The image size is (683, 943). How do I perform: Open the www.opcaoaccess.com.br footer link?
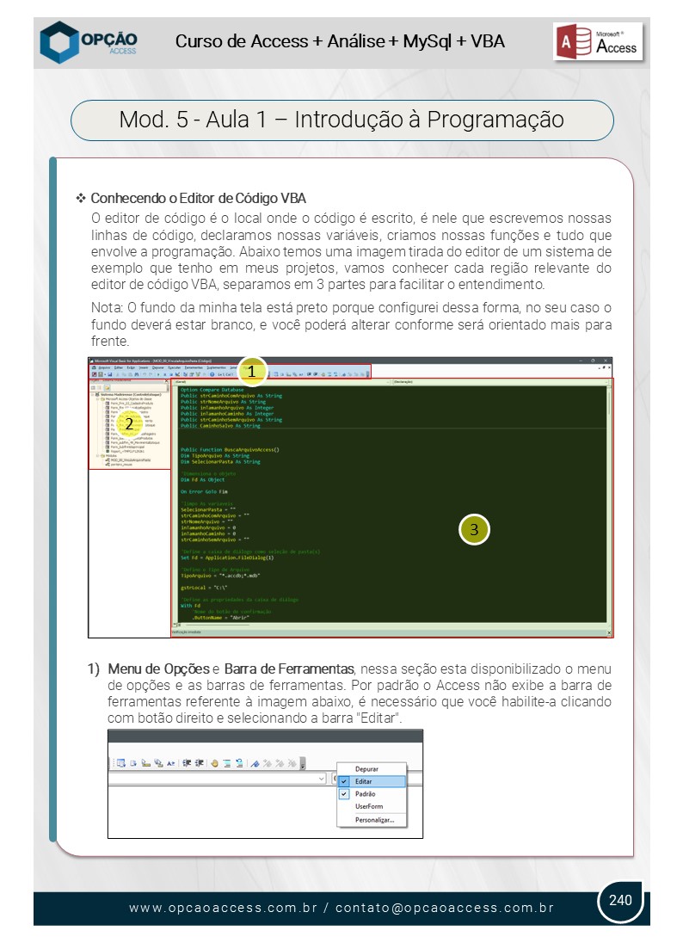click(223, 908)
